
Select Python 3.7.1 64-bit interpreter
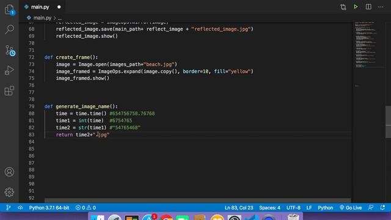click(49, 208)
